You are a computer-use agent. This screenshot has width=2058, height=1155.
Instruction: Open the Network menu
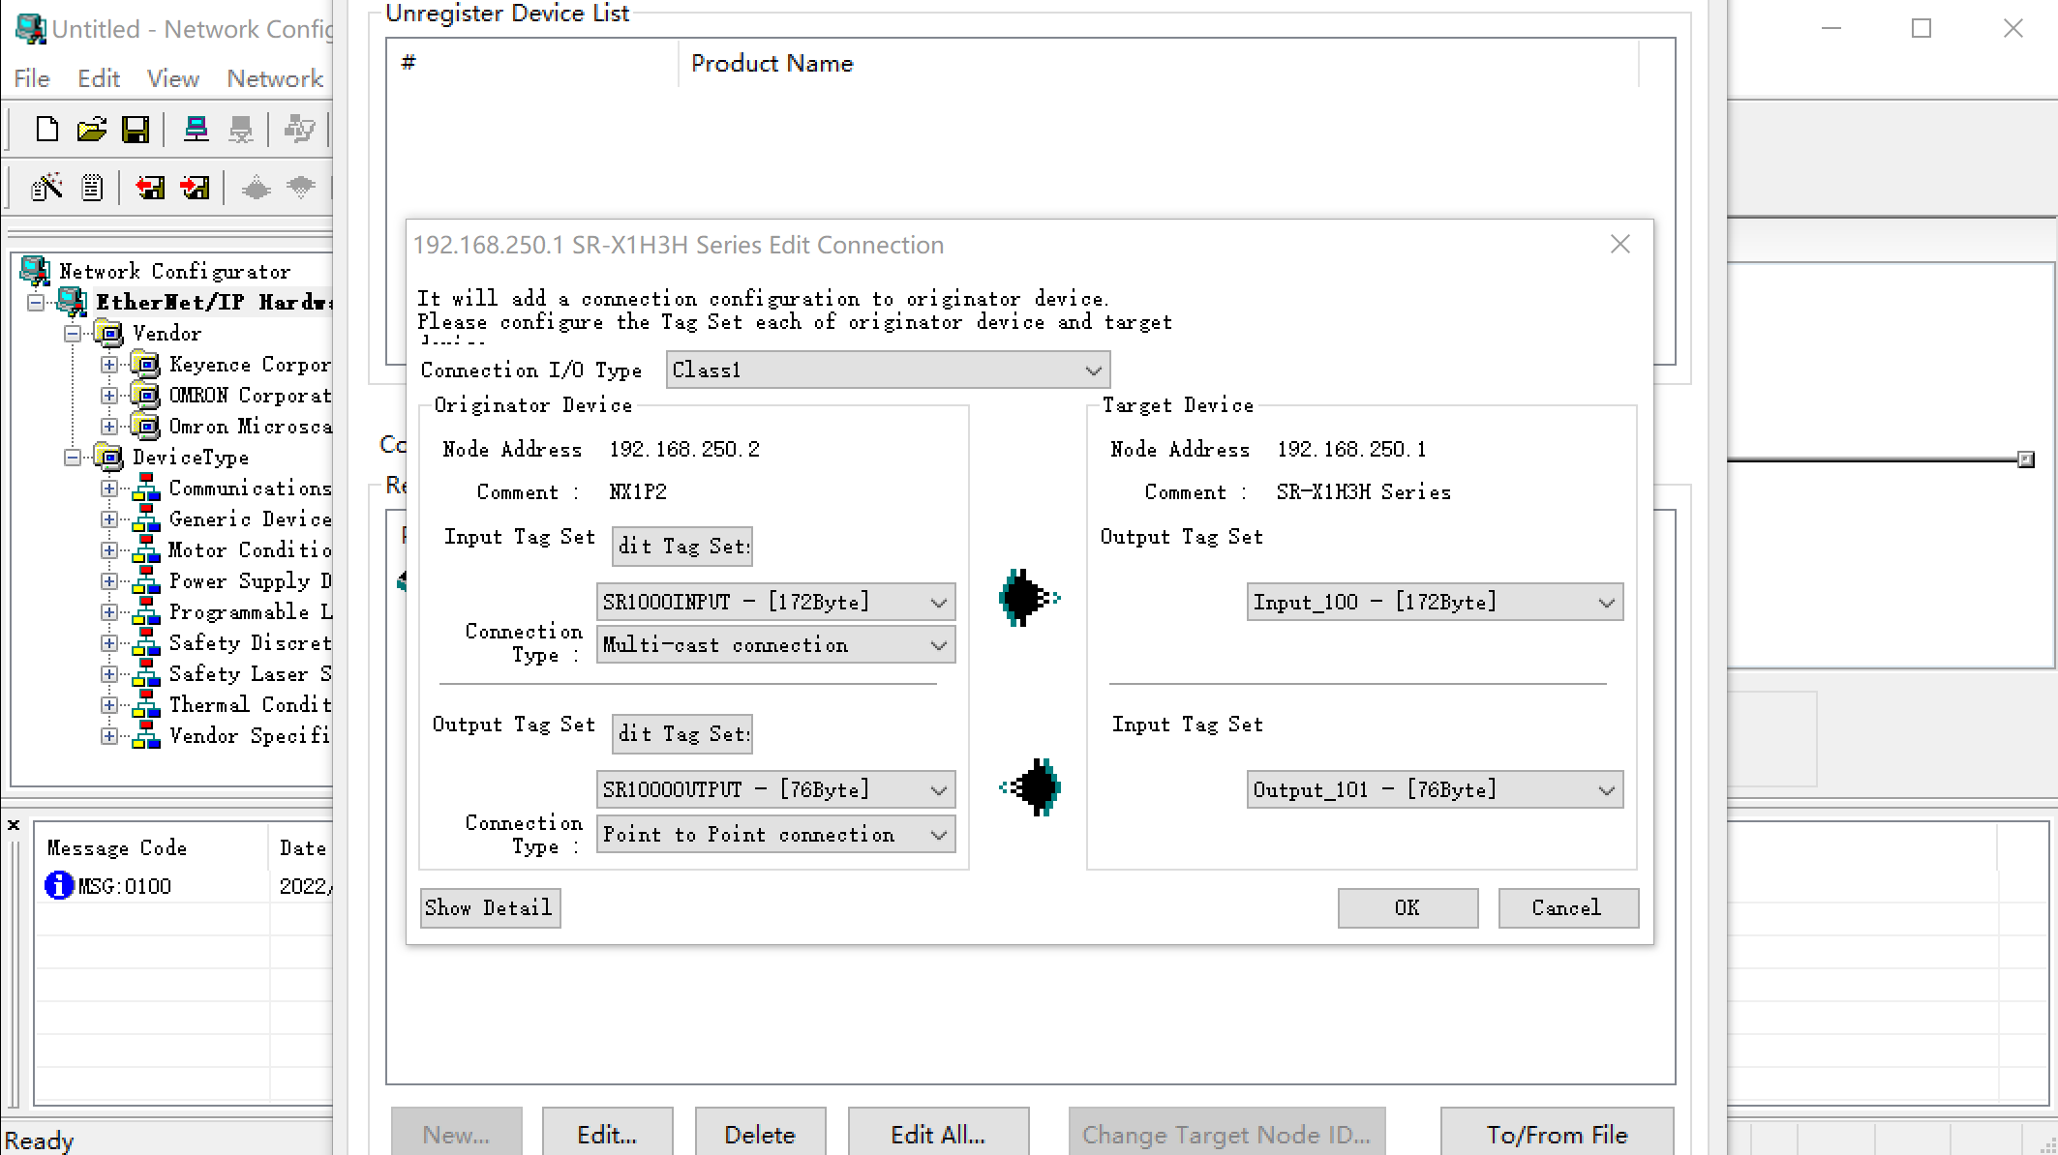(274, 78)
